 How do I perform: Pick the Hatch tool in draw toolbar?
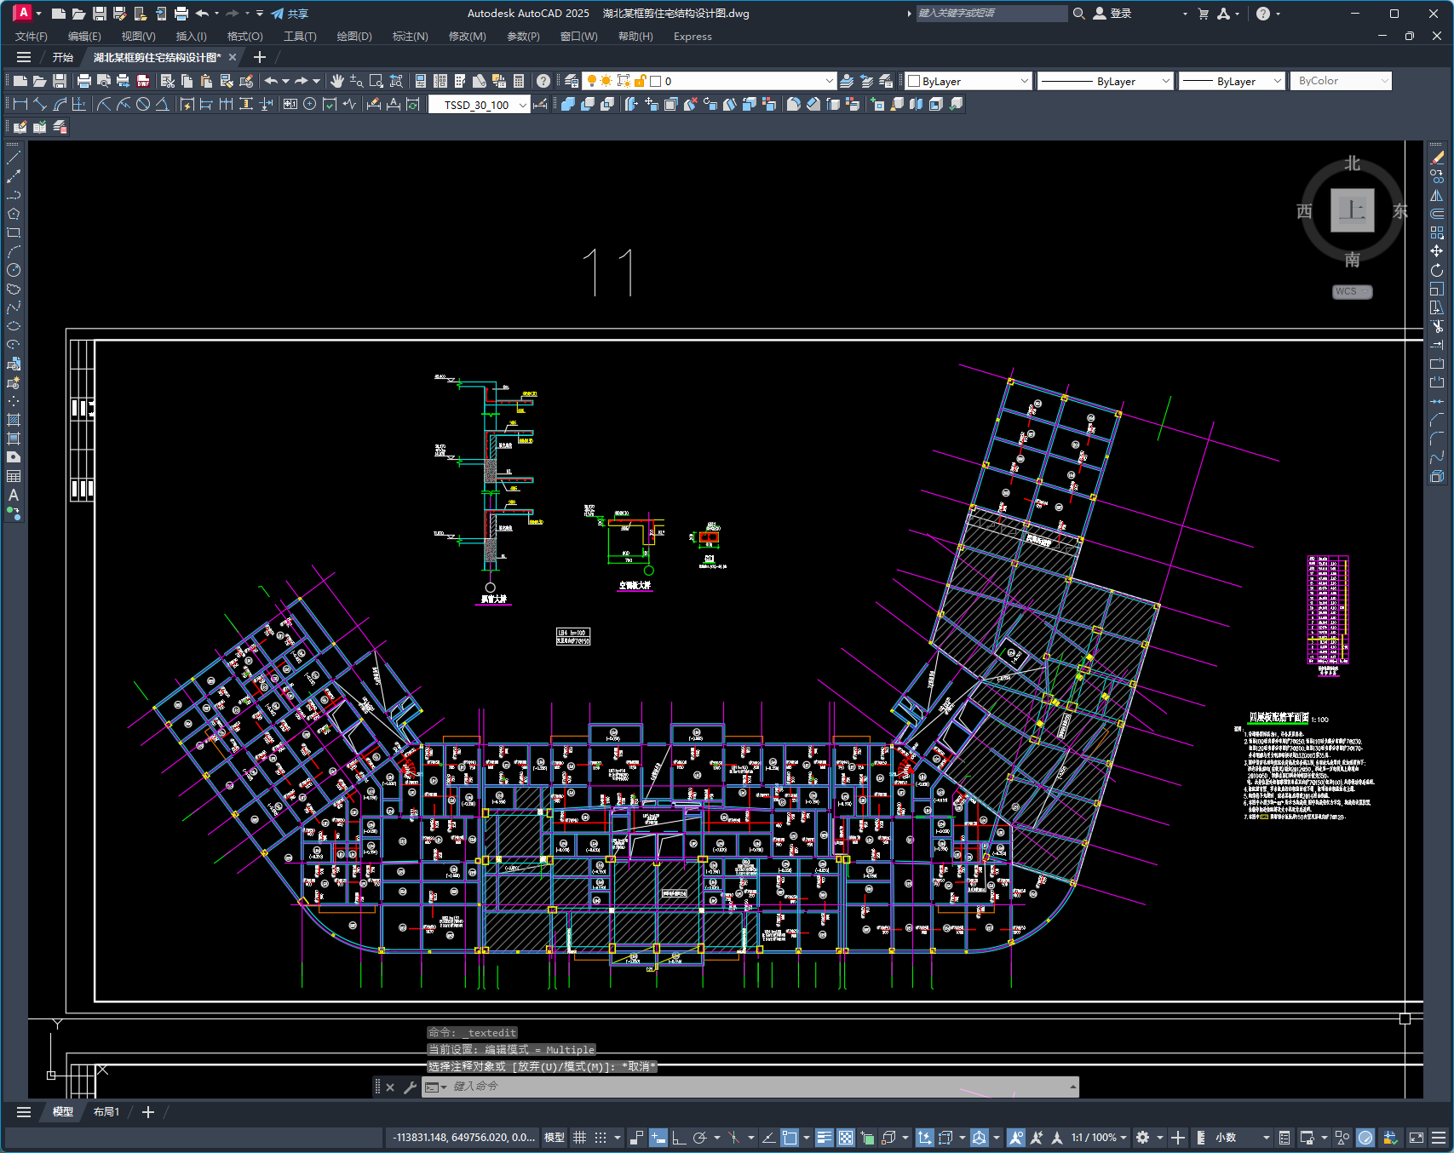click(14, 420)
